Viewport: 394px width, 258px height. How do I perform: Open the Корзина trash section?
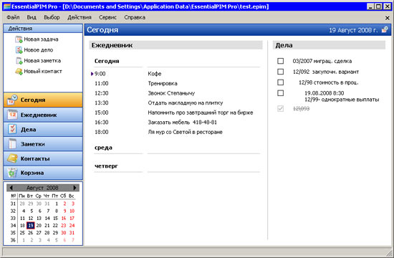(43, 173)
